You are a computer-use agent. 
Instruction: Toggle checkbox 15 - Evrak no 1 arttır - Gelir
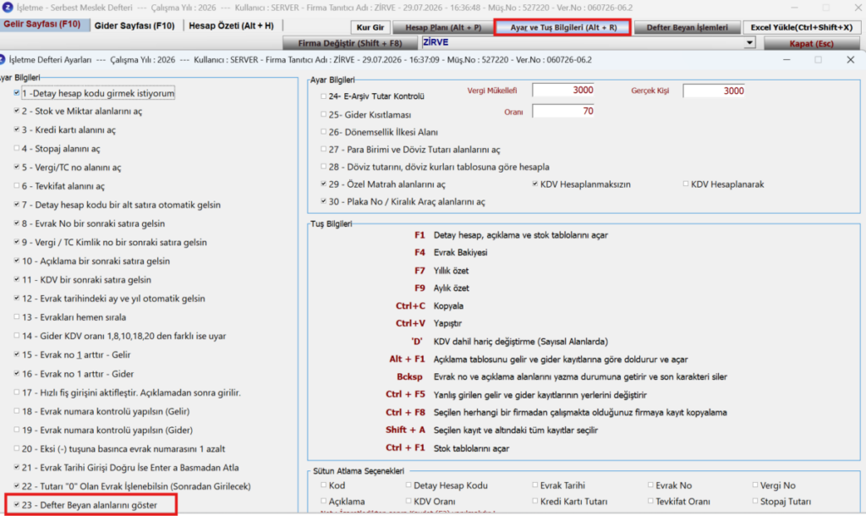[x=17, y=354]
